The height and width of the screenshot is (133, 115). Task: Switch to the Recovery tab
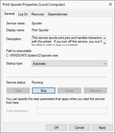coord(38,14)
